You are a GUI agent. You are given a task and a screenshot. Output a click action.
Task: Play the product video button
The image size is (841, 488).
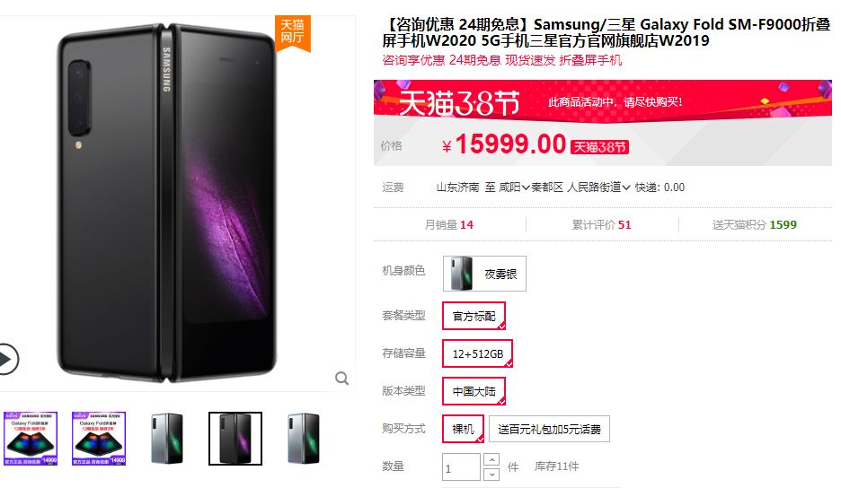tap(7, 359)
